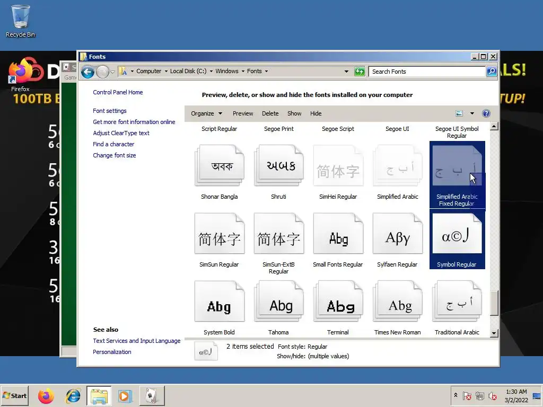Viewport: 543px width, 407px height.
Task: Click Show in the toolbar
Action: coord(294,113)
